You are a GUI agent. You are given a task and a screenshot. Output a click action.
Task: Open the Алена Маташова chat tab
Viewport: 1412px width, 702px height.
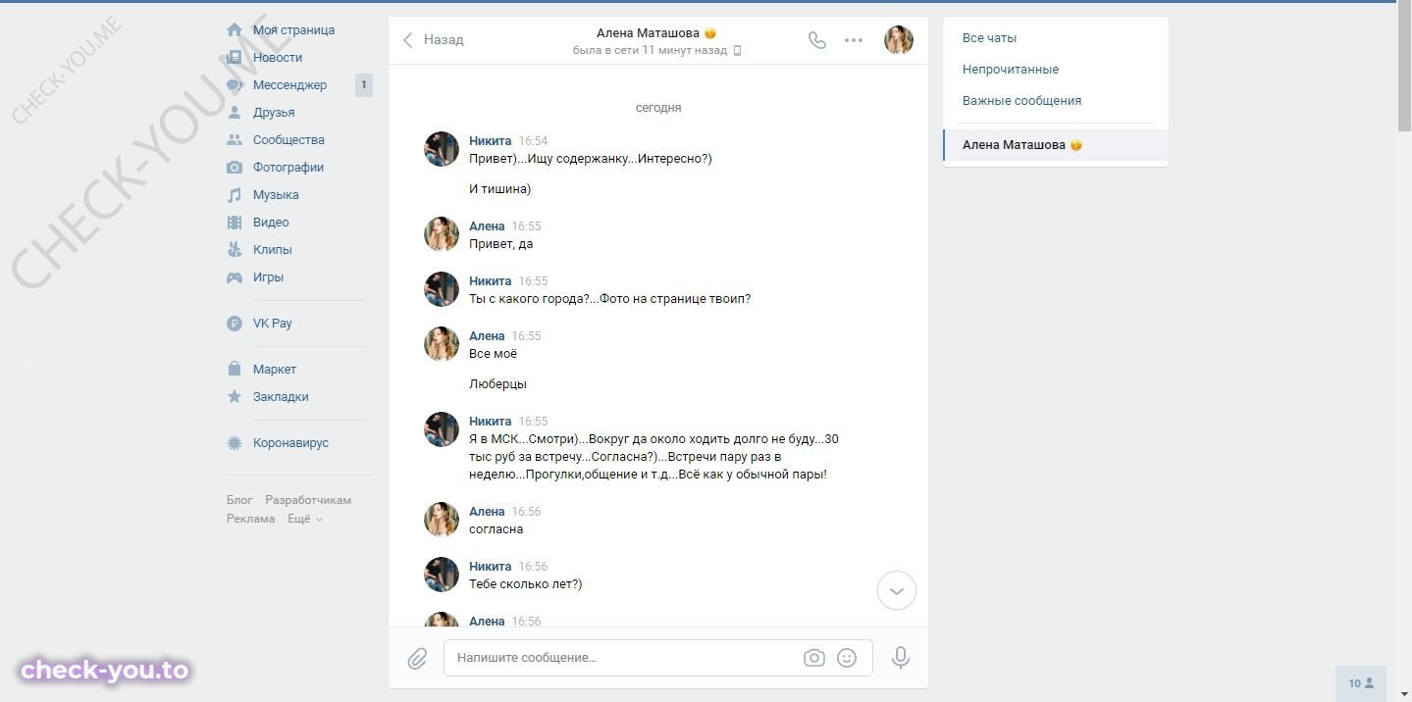[1056, 145]
